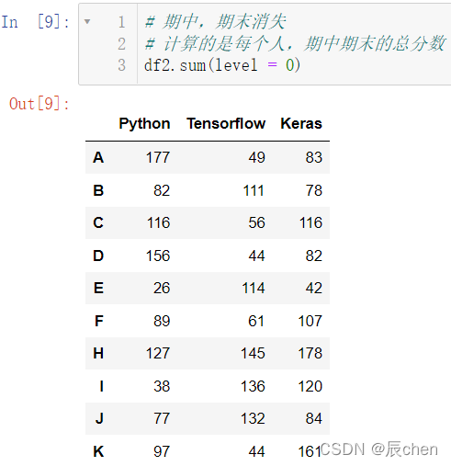Click row index label K
Image resolution: width=451 pixels, height=466 pixels.
pyautogui.click(x=98, y=451)
